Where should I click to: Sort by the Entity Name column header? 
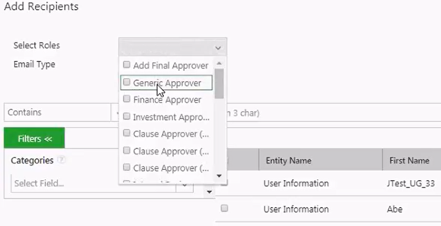pos(288,160)
